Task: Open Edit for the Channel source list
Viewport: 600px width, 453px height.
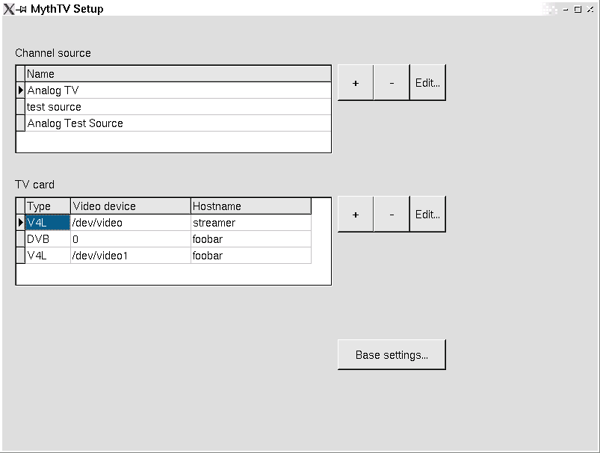Action: [x=427, y=83]
